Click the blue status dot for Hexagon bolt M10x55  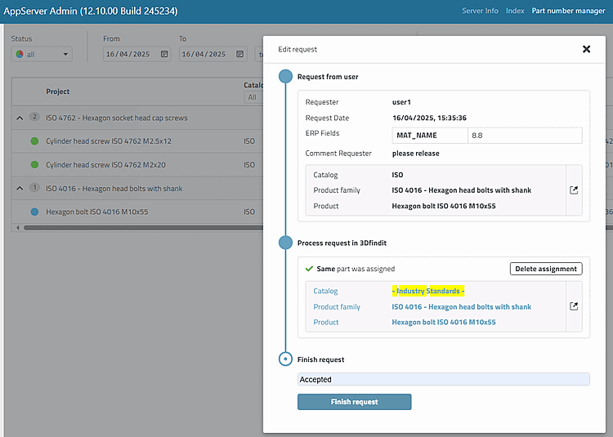tap(34, 212)
